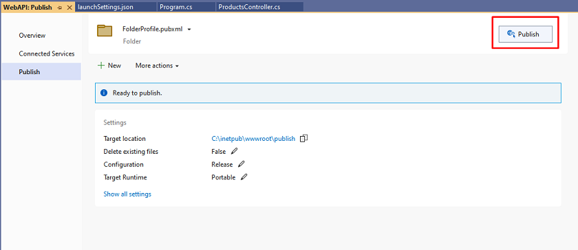Edit Target Runtime pencil icon

click(244, 177)
